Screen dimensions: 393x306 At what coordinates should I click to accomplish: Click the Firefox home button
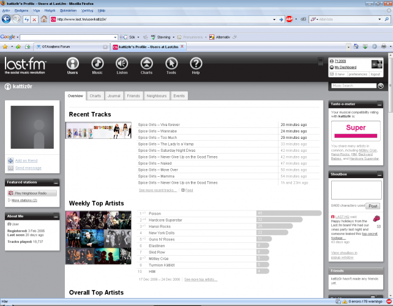[x=43, y=20]
